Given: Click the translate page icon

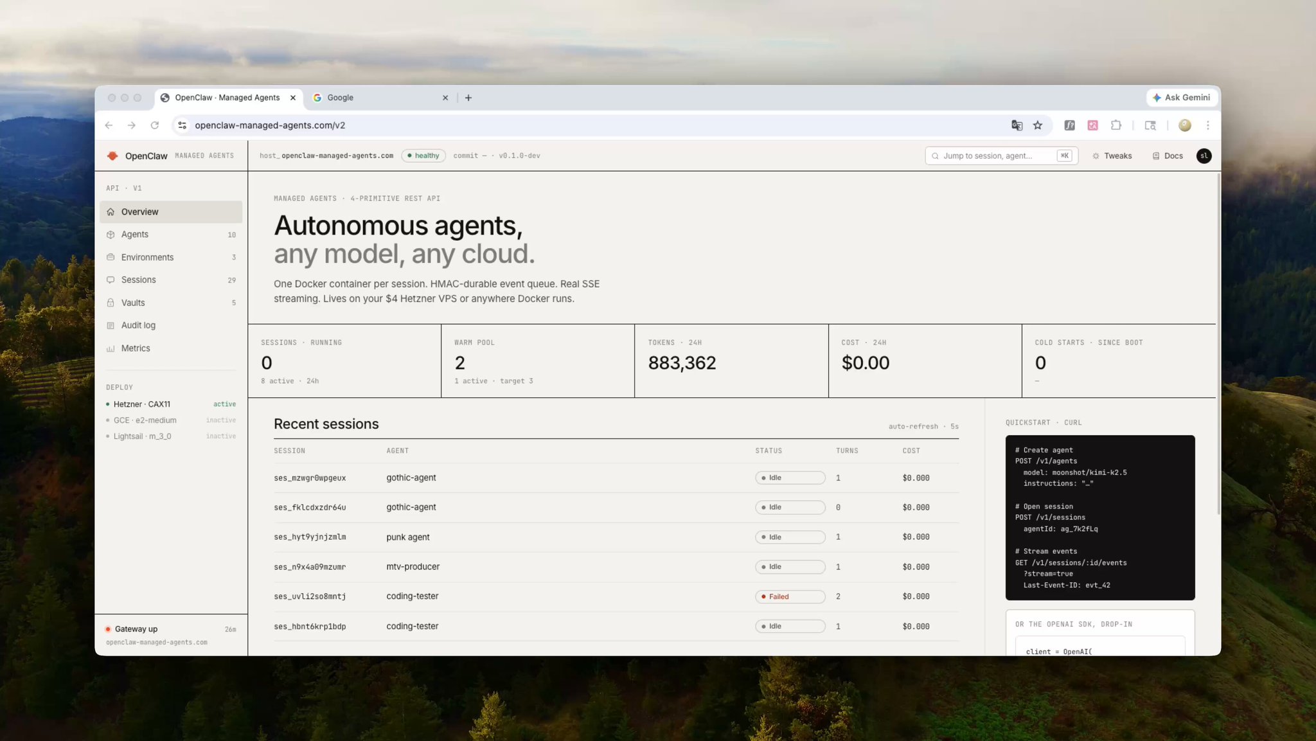Looking at the screenshot, I should (x=1017, y=125).
